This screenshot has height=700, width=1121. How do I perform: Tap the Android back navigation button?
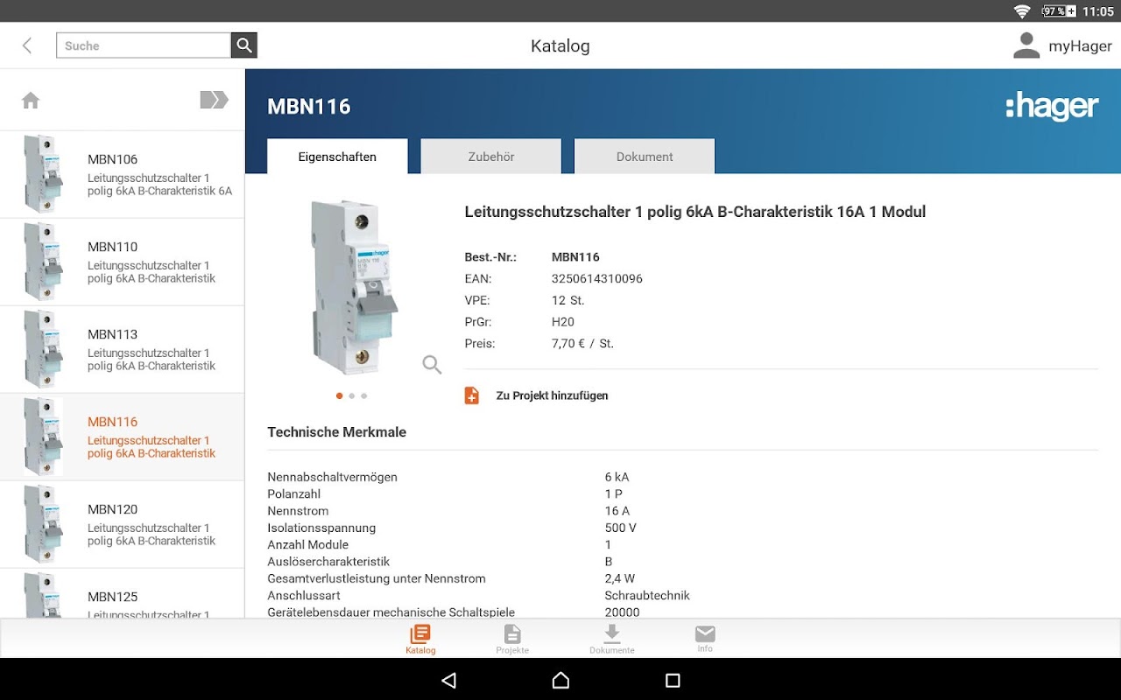coord(449,680)
